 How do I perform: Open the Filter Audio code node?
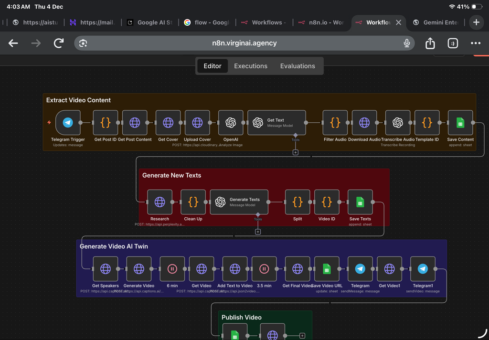click(335, 122)
